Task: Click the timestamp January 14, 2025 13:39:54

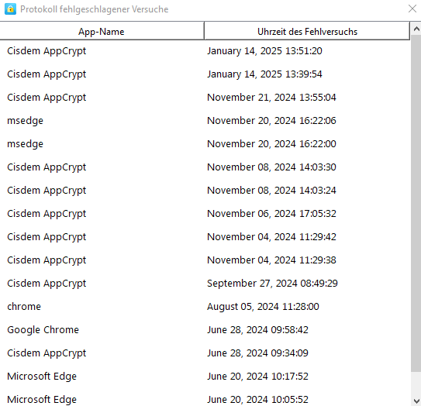Action: (x=264, y=74)
